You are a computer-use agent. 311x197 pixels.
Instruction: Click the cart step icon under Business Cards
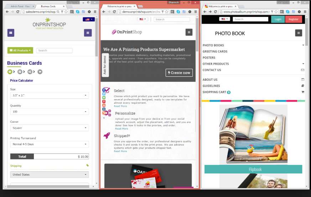pos(40,72)
